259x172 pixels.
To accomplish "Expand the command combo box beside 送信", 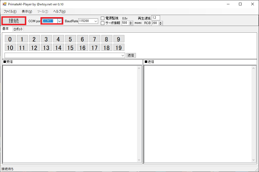I will pos(123,55).
